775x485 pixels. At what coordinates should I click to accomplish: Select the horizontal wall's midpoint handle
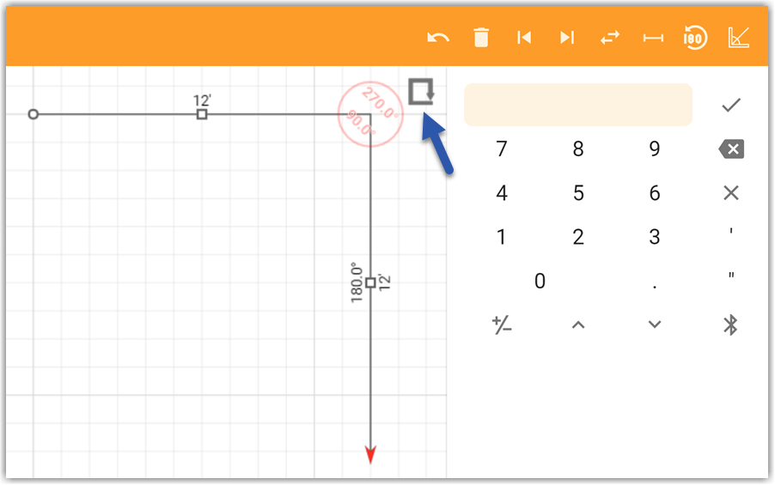click(x=202, y=114)
